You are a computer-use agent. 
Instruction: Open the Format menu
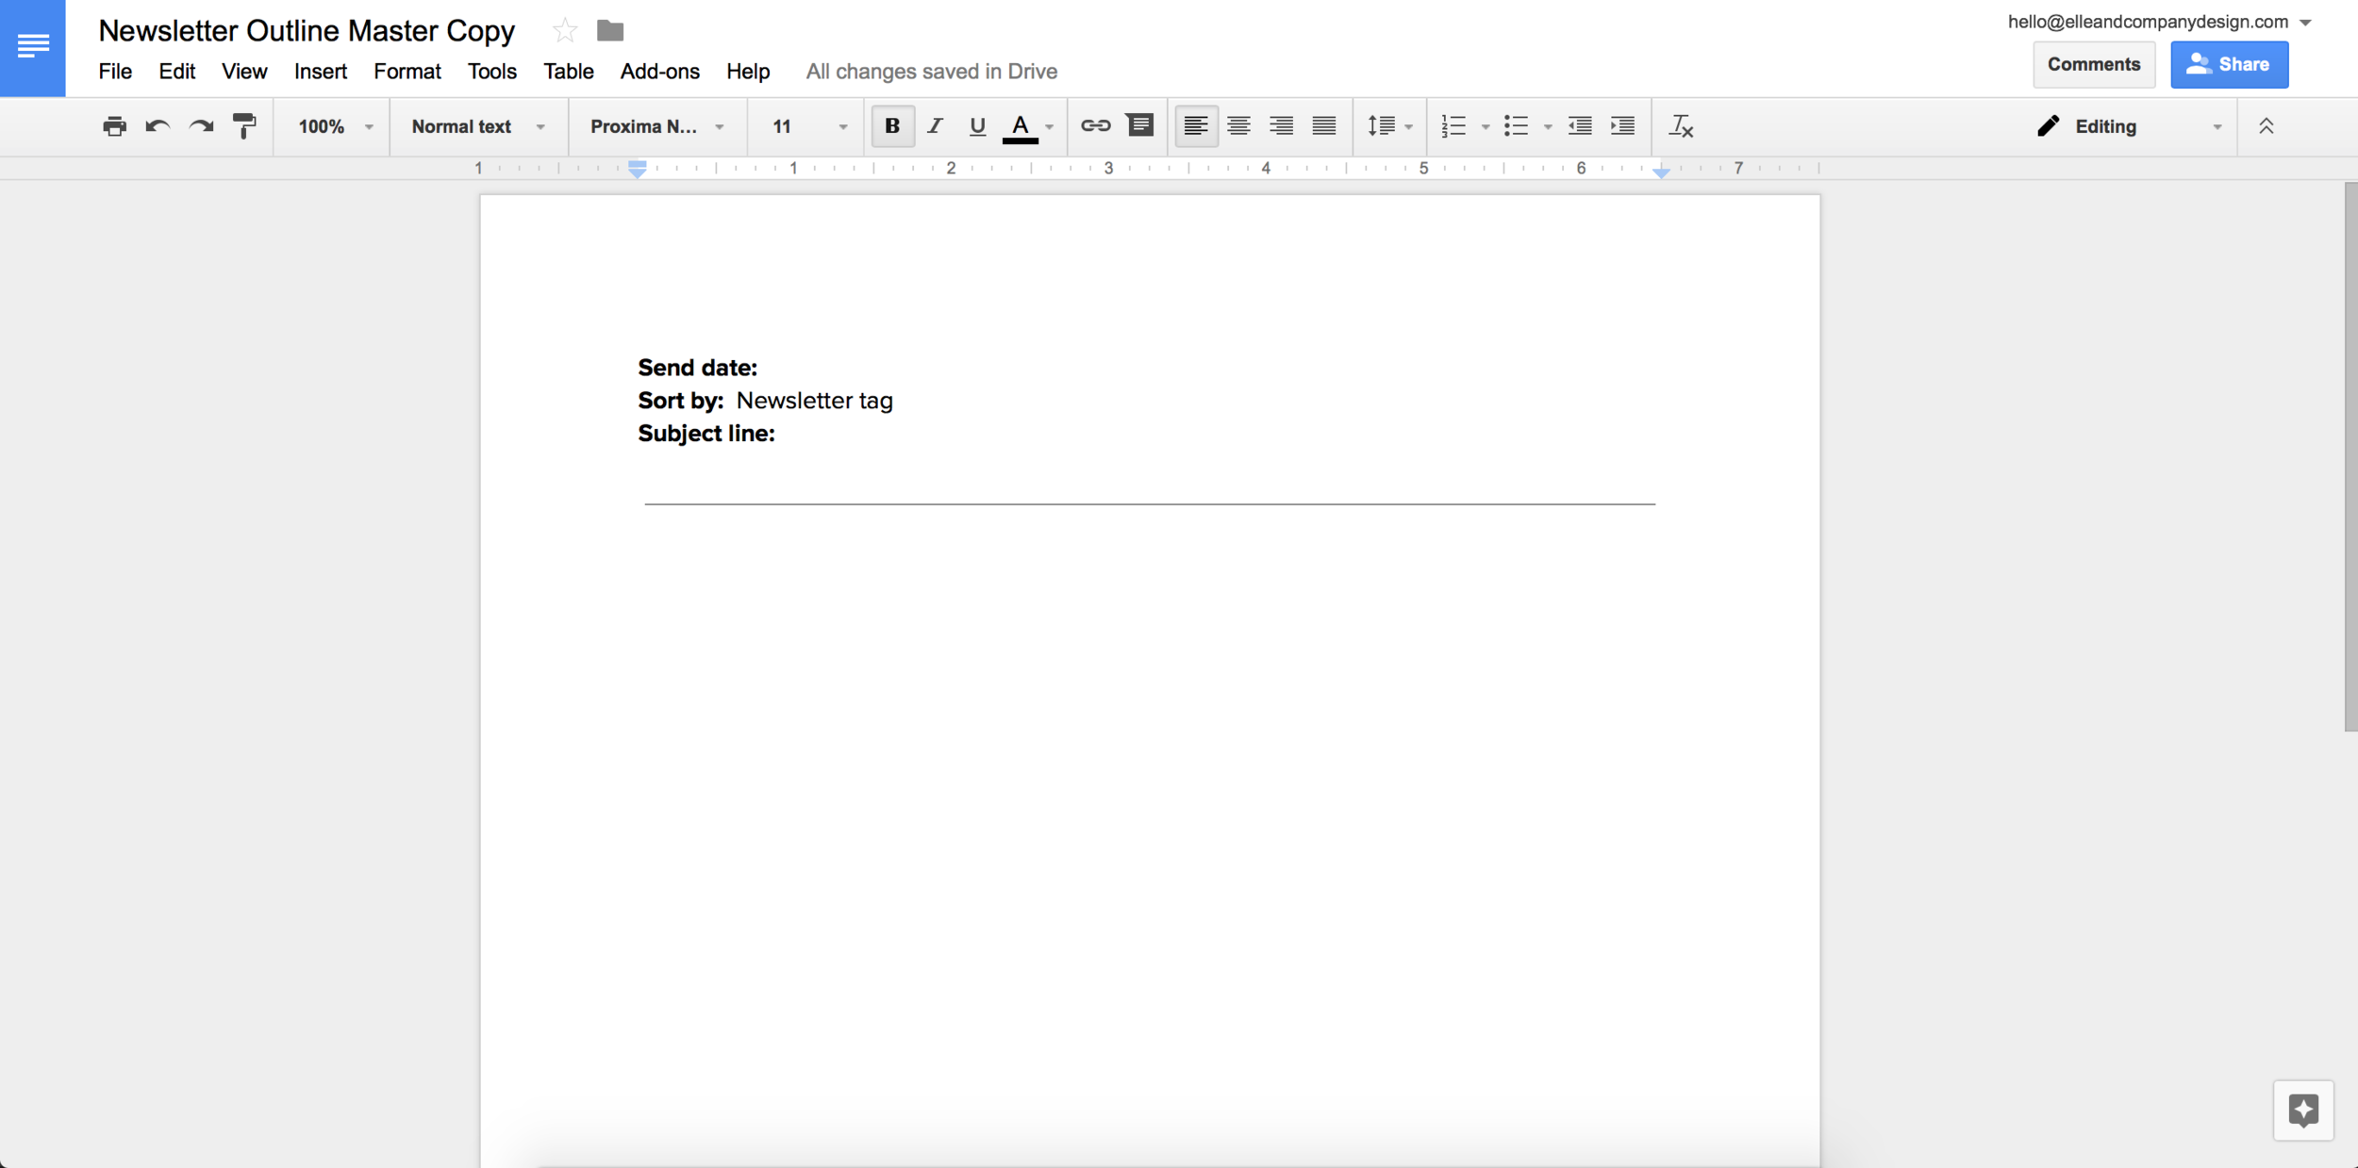click(406, 71)
